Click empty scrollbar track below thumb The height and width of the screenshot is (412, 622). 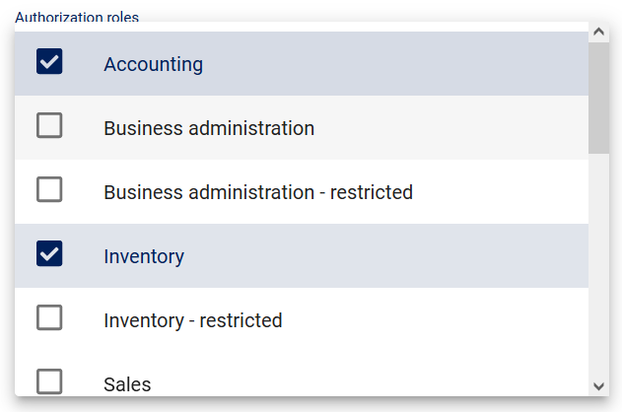[x=598, y=276]
